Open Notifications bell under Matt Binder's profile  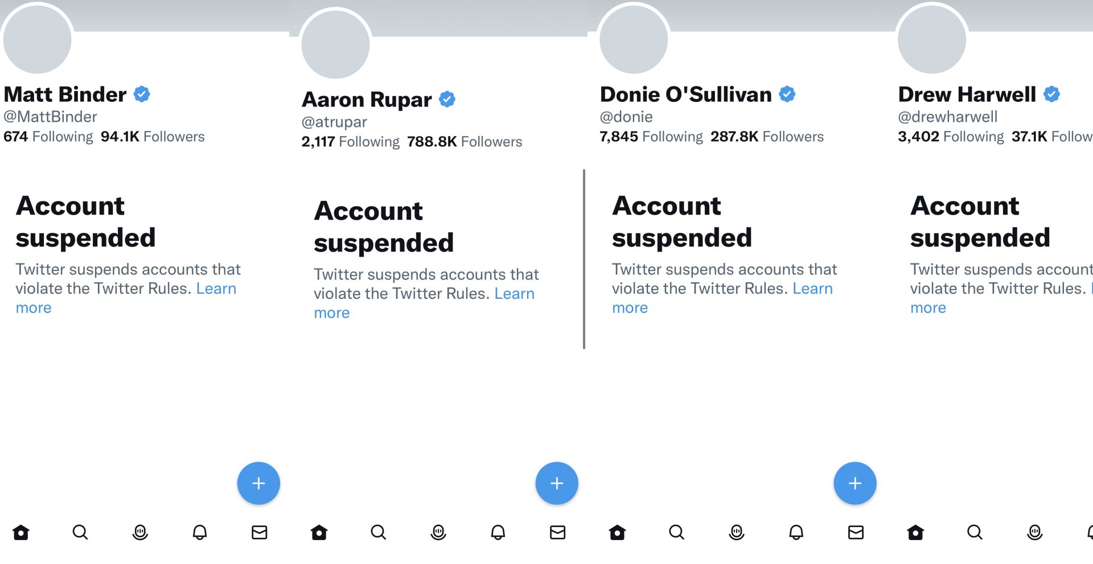[200, 533]
